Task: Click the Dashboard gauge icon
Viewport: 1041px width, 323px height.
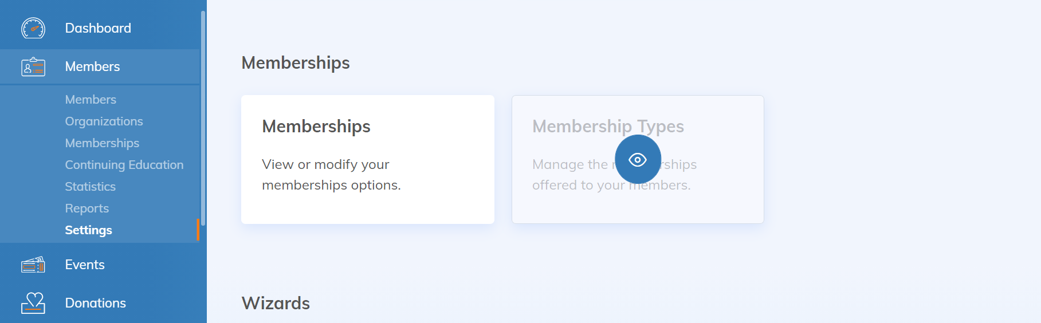Action: (33, 28)
